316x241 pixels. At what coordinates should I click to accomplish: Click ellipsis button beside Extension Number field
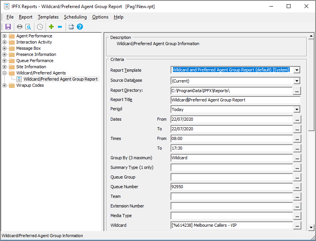297,206
